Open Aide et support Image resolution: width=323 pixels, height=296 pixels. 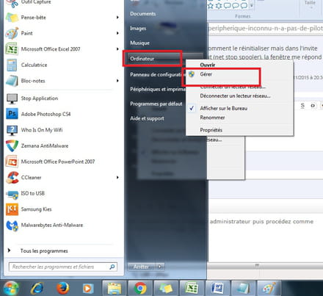coord(147,118)
